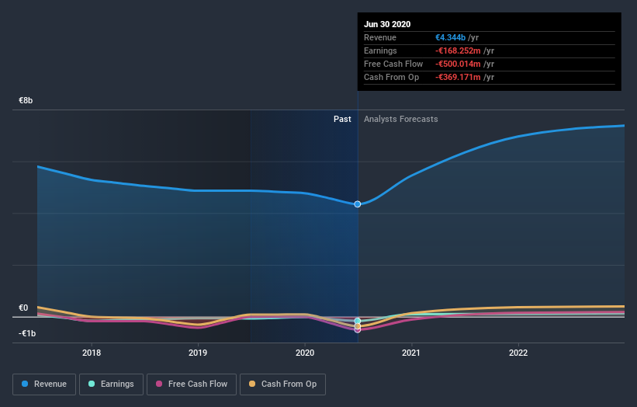Click the -€500.014m free cash flow value
The image size is (637, 407).
click(458, 64)
